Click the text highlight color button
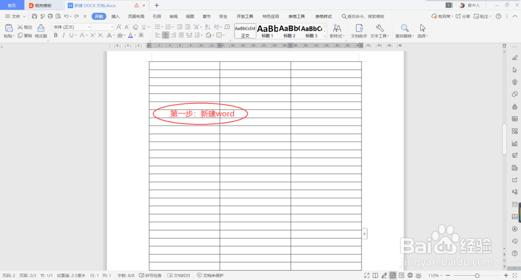 pos(120,35)
